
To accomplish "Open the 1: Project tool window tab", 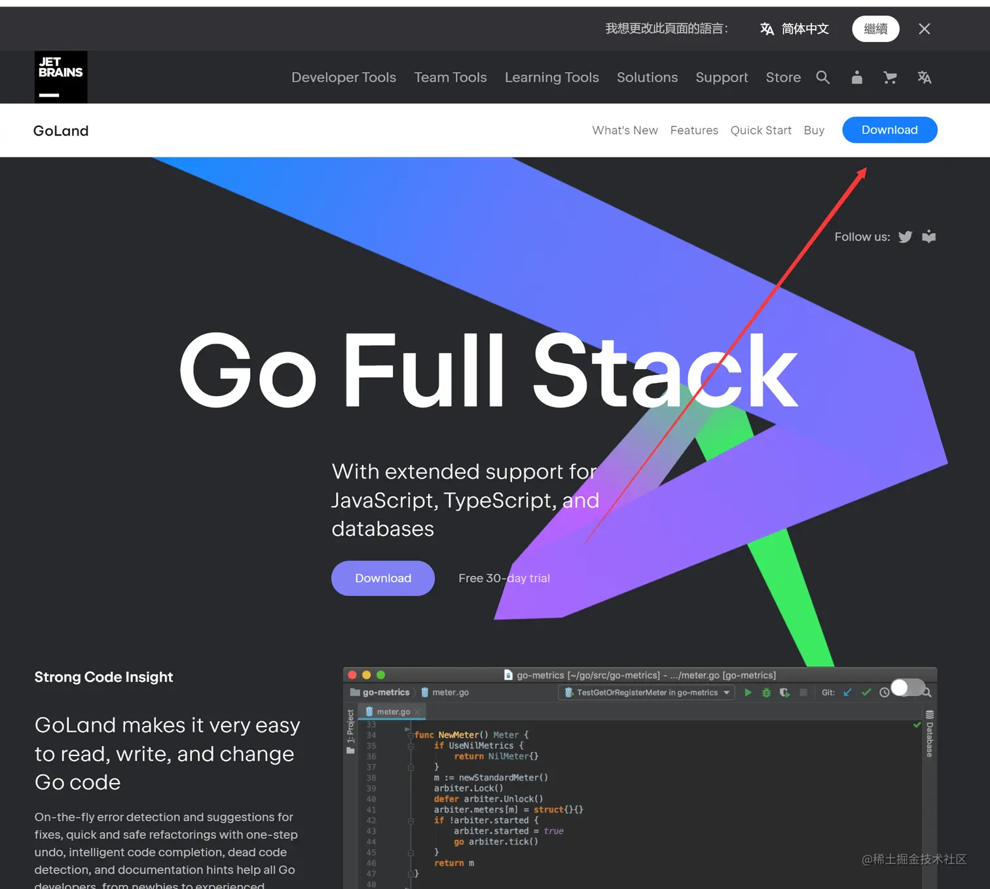I will pyautogui.click(x=350, y=731).
